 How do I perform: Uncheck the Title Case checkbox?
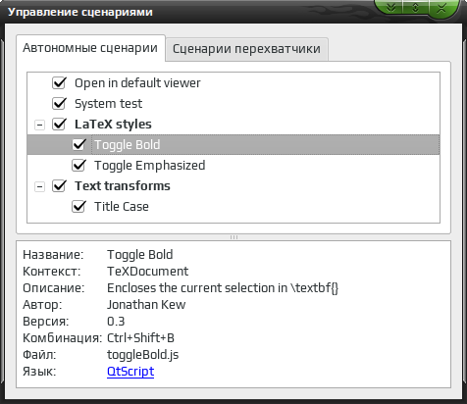pyautogui.click(x=78, y=207)
